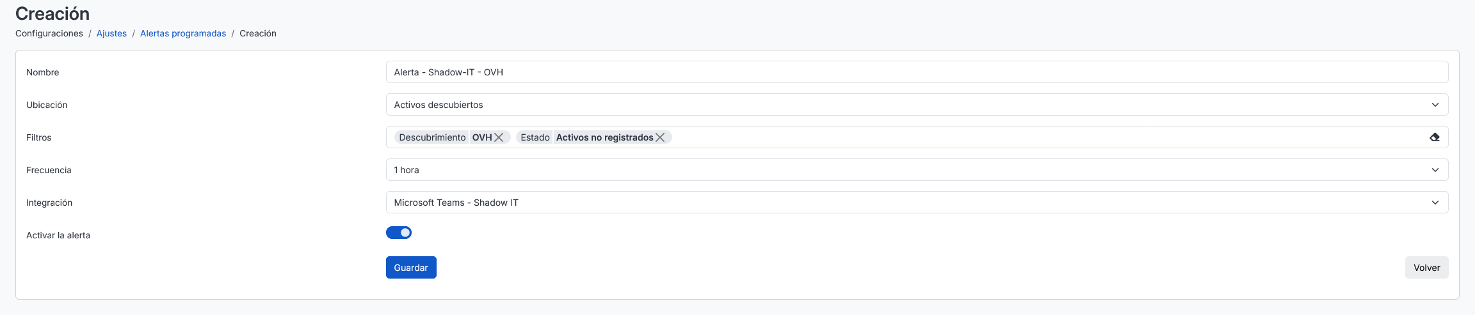
Task: Click the Estado filter label
Action: point(535,137)
